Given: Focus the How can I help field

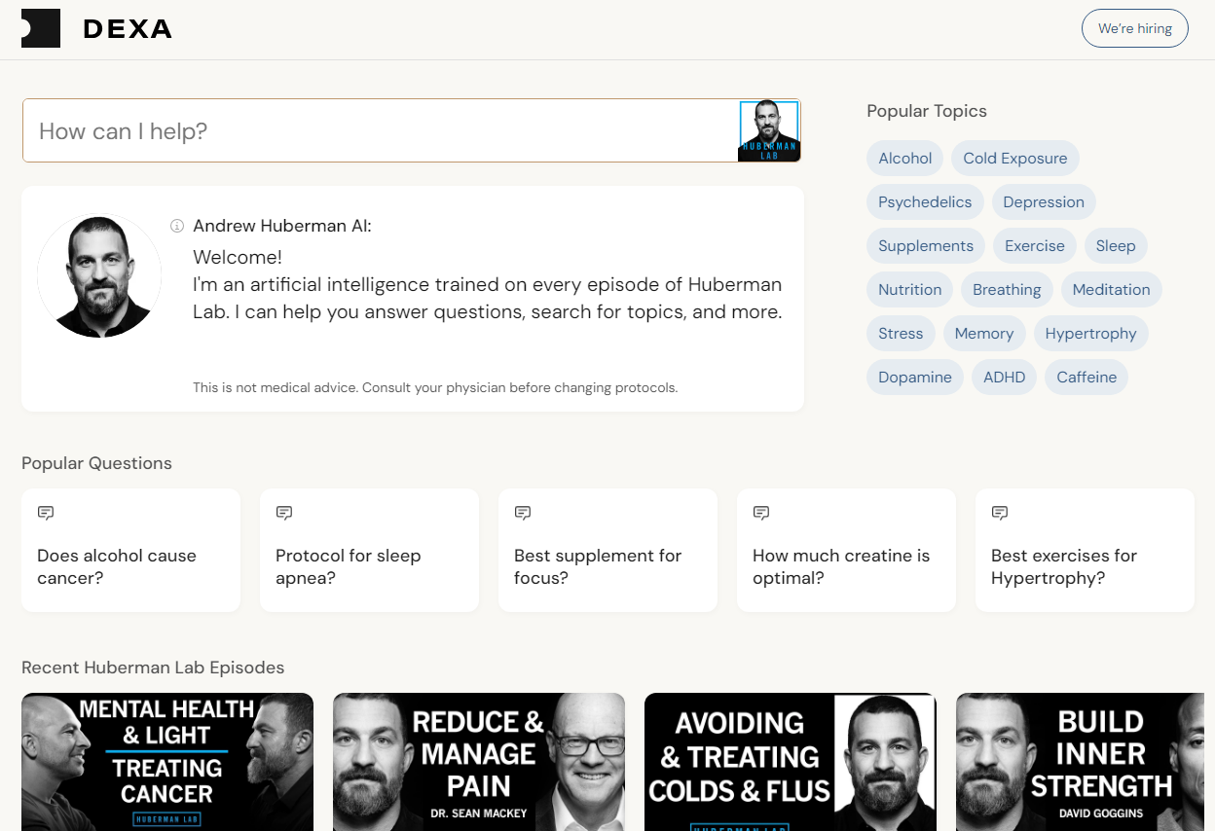Looking at the screenshot, I should (380, 130).
